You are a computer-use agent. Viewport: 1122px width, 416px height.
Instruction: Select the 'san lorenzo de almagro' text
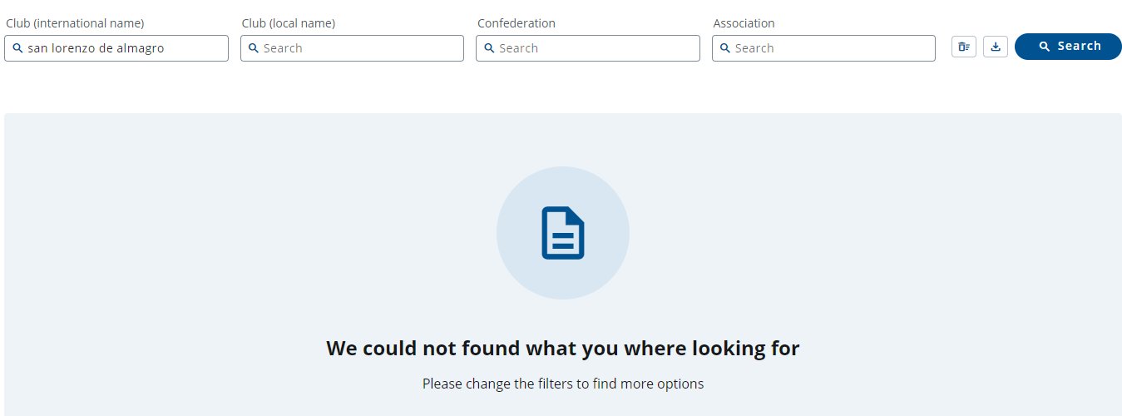pyautogui.click(x=96, y=48)
